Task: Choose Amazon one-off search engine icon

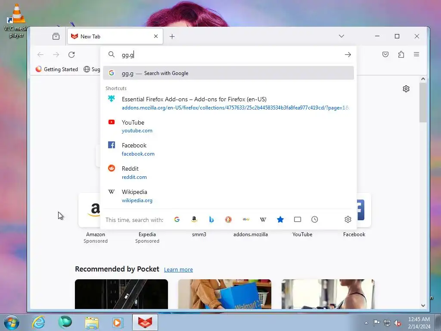Action: point(194,219)
